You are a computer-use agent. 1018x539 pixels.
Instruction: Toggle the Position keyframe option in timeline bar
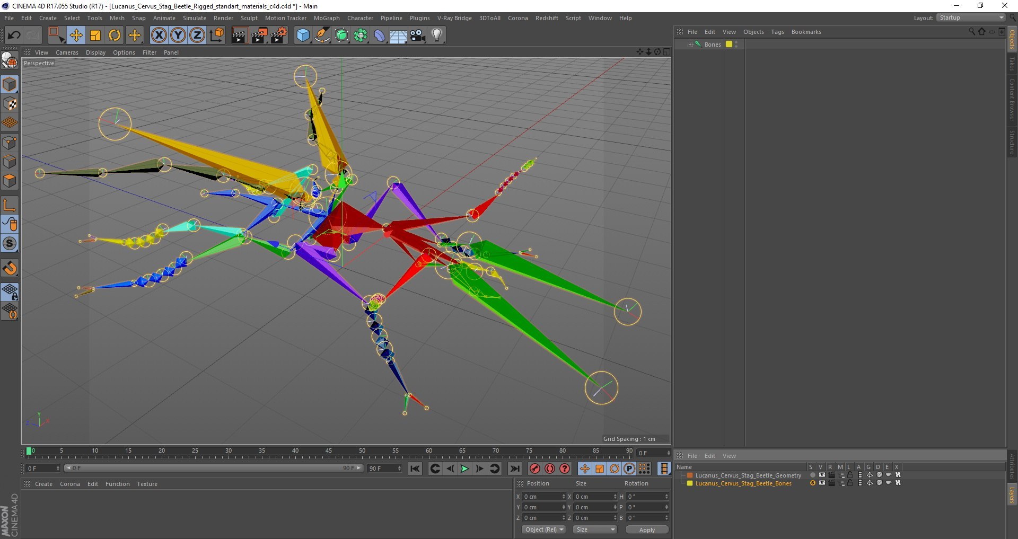(585, 469)
